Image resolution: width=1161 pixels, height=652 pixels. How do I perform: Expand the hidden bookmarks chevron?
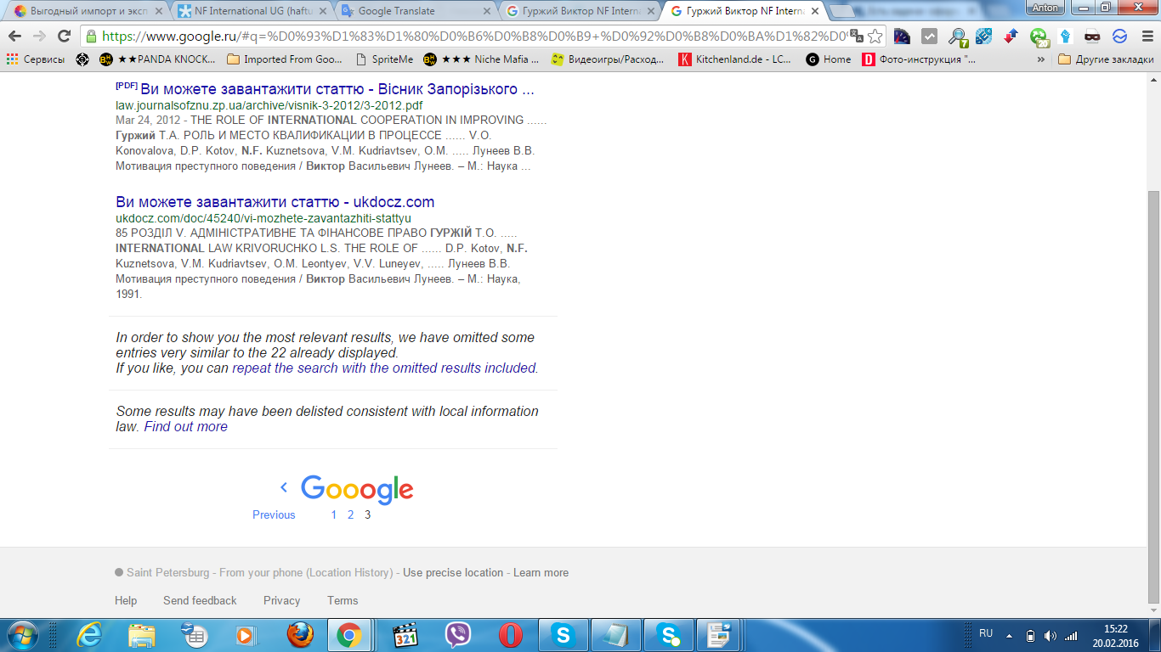click(1041, 59)
